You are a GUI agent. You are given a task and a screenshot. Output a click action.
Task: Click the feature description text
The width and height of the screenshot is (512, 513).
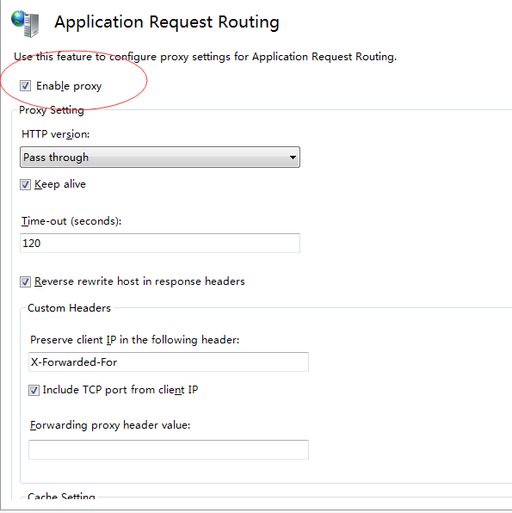tap(205, 57)
